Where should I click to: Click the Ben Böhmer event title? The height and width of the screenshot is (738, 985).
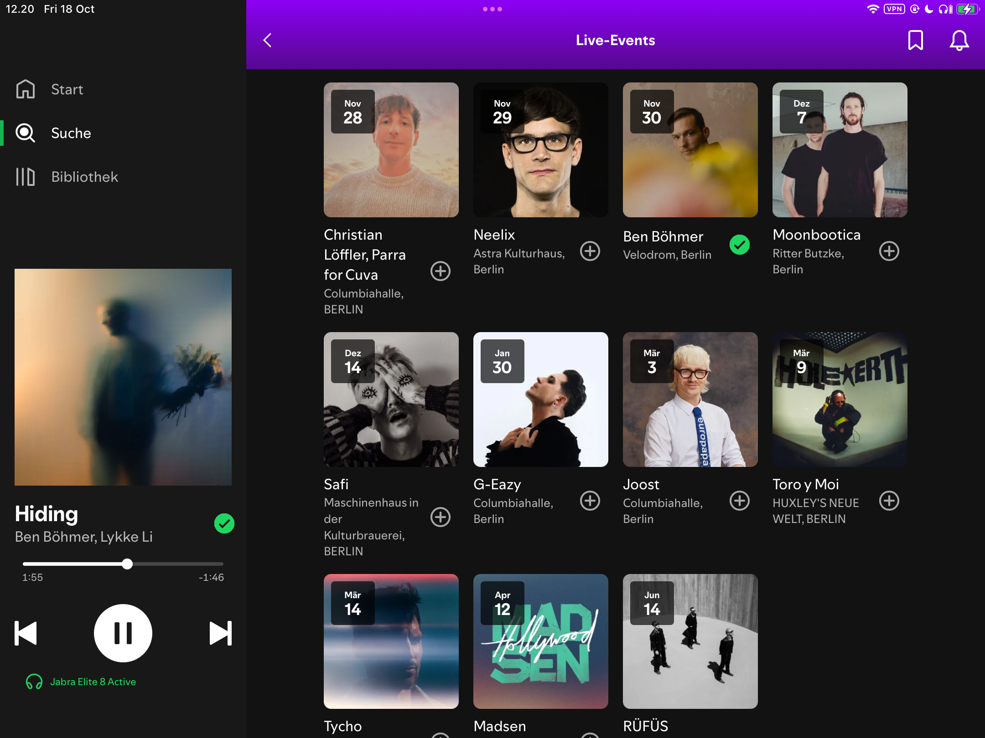[x=663, y=236]
